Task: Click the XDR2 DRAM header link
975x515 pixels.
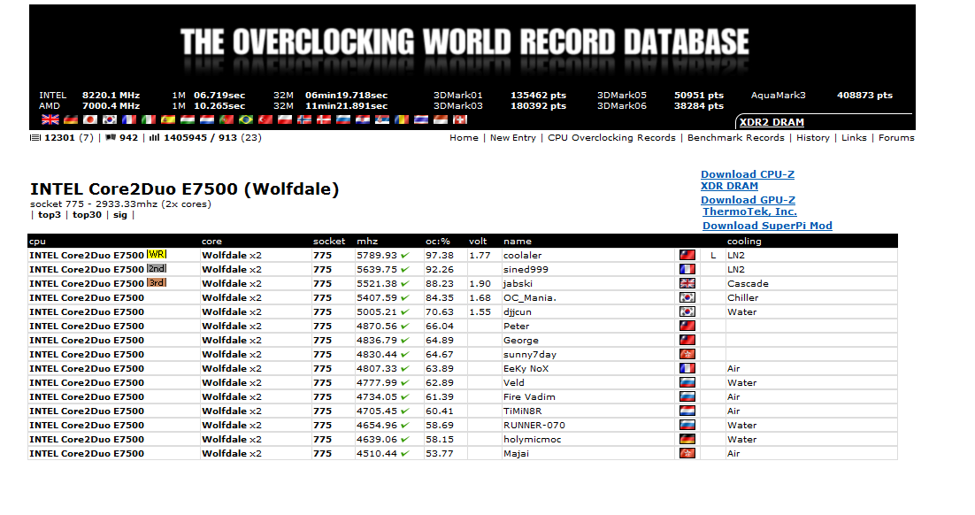Action: click(772, 122)
